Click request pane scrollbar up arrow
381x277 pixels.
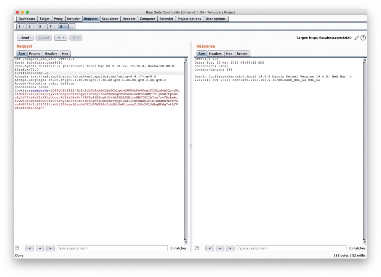[x=186, y=60]
